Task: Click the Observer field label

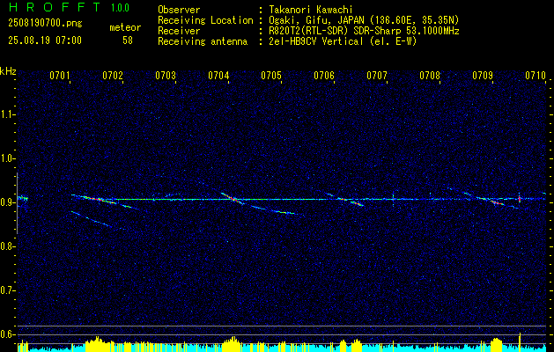Action: [x=179, y=10]
